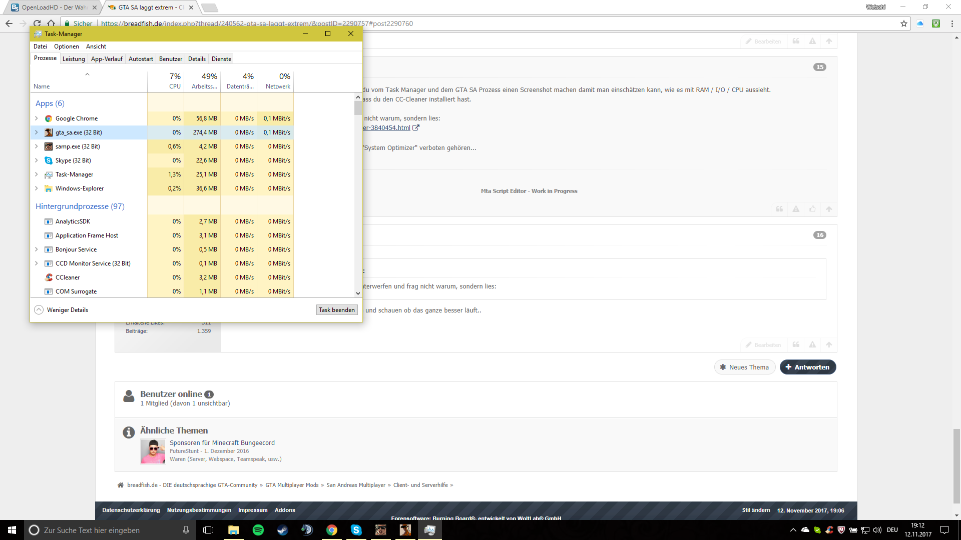The height and width of the screenshot is (540, 961).
Task: Expand the gta_sa.exe process row
Action: (37, 132)
